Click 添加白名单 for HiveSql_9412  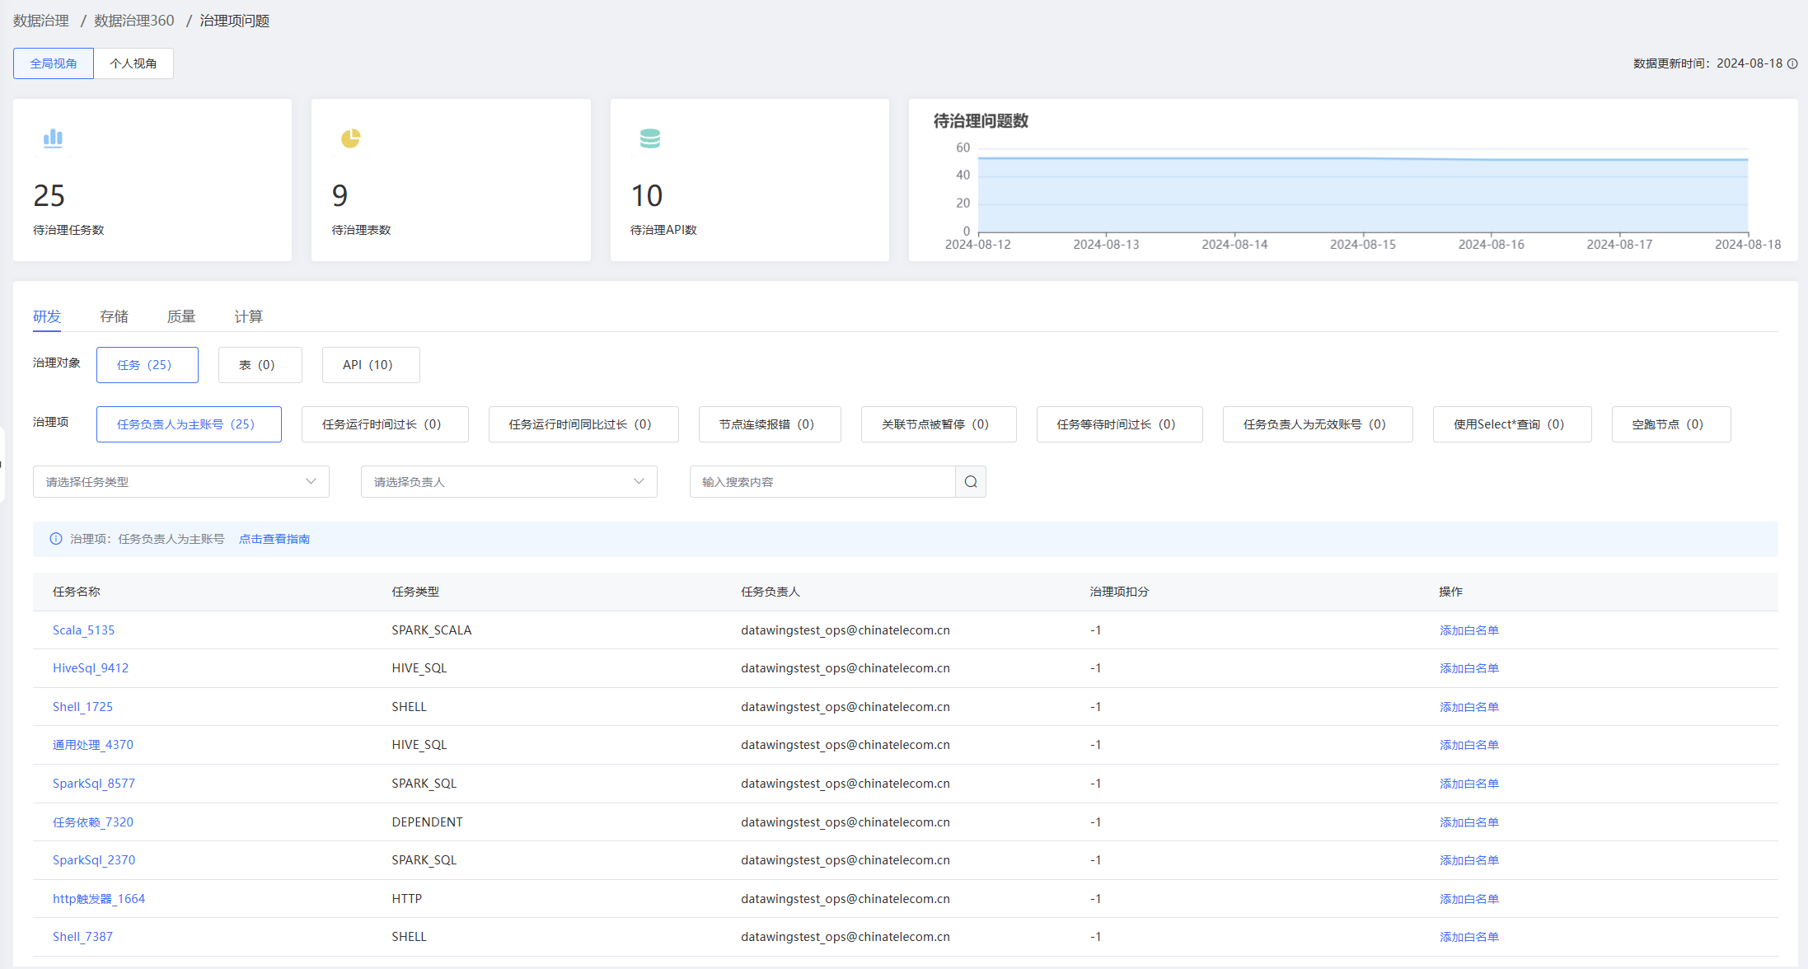tap(1469, 668)
